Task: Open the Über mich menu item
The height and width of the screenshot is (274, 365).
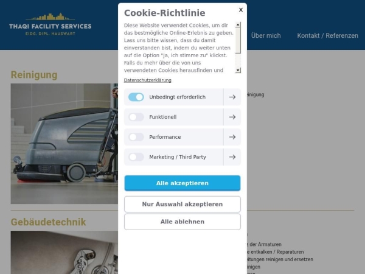Action: coord(266,36)
